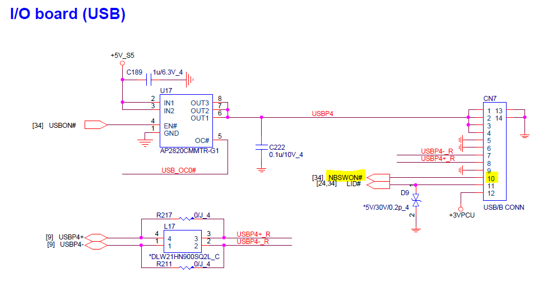Screen dimensions: 557x286
Task: Click the L17 choke designator
Action: [x=169, y=227]
